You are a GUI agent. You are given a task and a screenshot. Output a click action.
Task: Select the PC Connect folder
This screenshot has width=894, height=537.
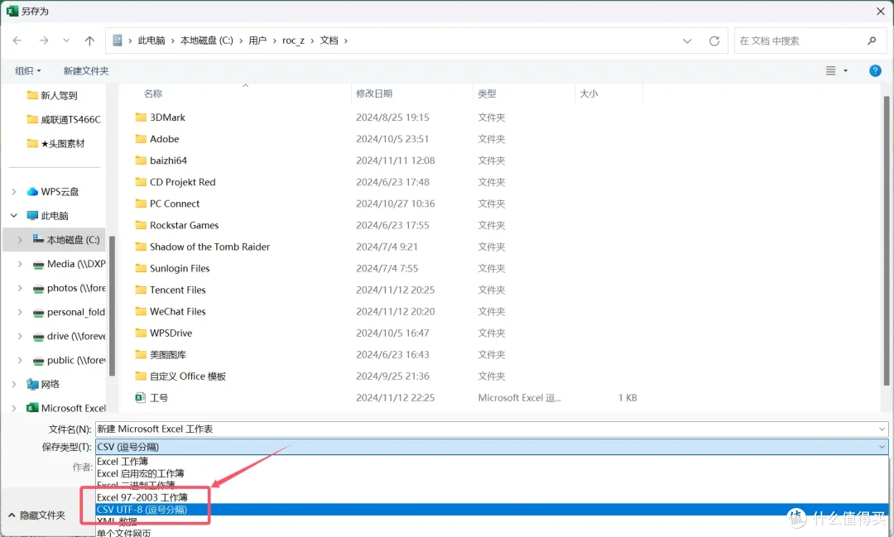pyautogui.click(x=167, y=204)
